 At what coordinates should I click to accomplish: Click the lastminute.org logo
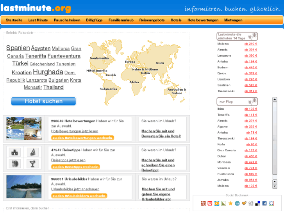tap(36, 8)
